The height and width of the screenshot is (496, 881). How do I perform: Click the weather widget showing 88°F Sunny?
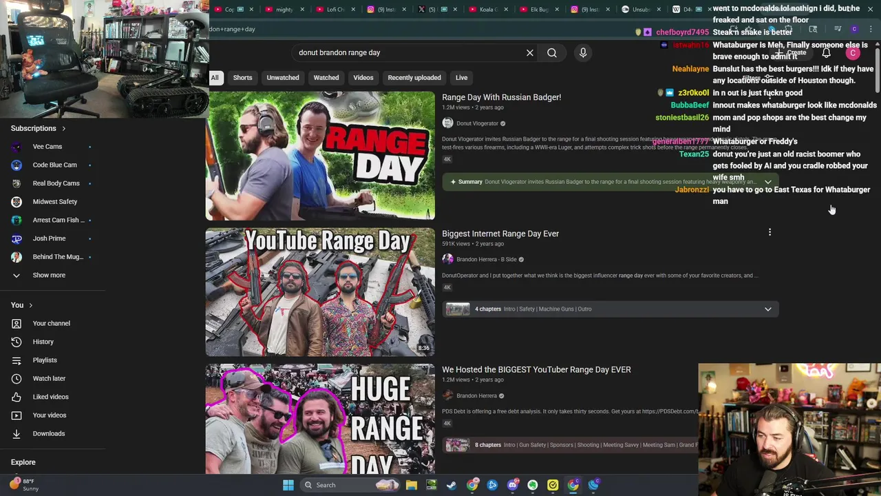(x=25, y=485)
